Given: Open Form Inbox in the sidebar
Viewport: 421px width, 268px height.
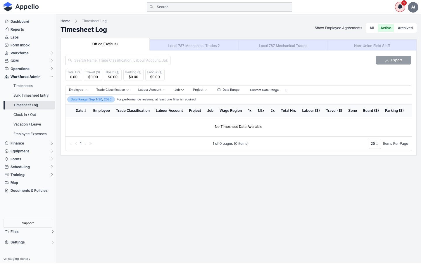Looking at the screenshot, I should coord(20,45).
